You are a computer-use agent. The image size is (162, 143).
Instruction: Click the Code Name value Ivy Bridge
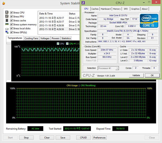pos(108,19)
